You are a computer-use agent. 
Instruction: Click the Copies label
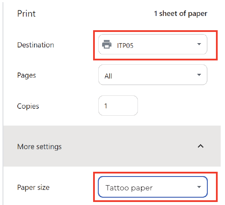(x=28, y=107)
